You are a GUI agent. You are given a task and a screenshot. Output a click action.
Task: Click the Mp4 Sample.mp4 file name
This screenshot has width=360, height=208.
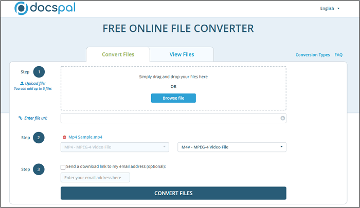point(85,137)
